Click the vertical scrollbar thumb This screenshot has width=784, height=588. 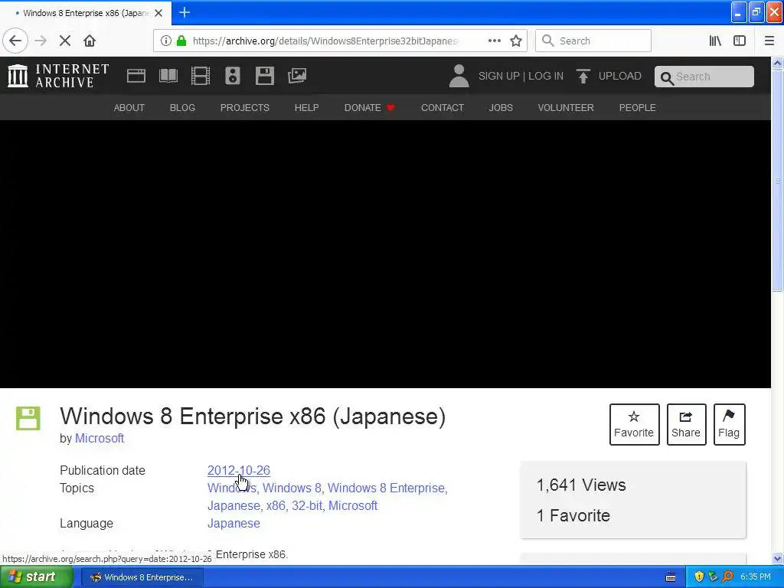[x=777, y=180]
